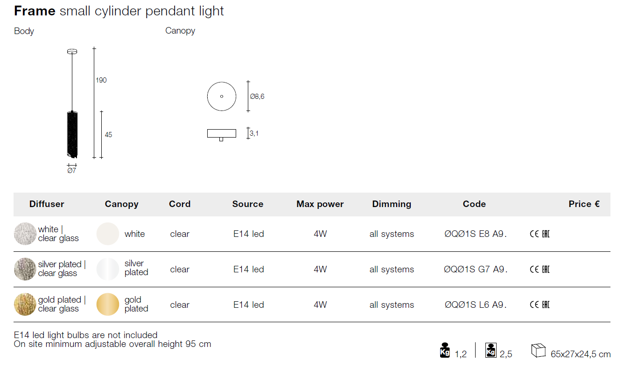Click the Price € column header
This screenshot has width=617, height=367.
coord(584,204)
